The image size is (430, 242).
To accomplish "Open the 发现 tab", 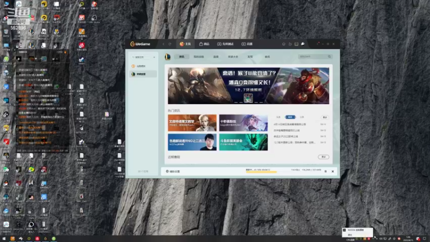I will [x=250, y=57].
